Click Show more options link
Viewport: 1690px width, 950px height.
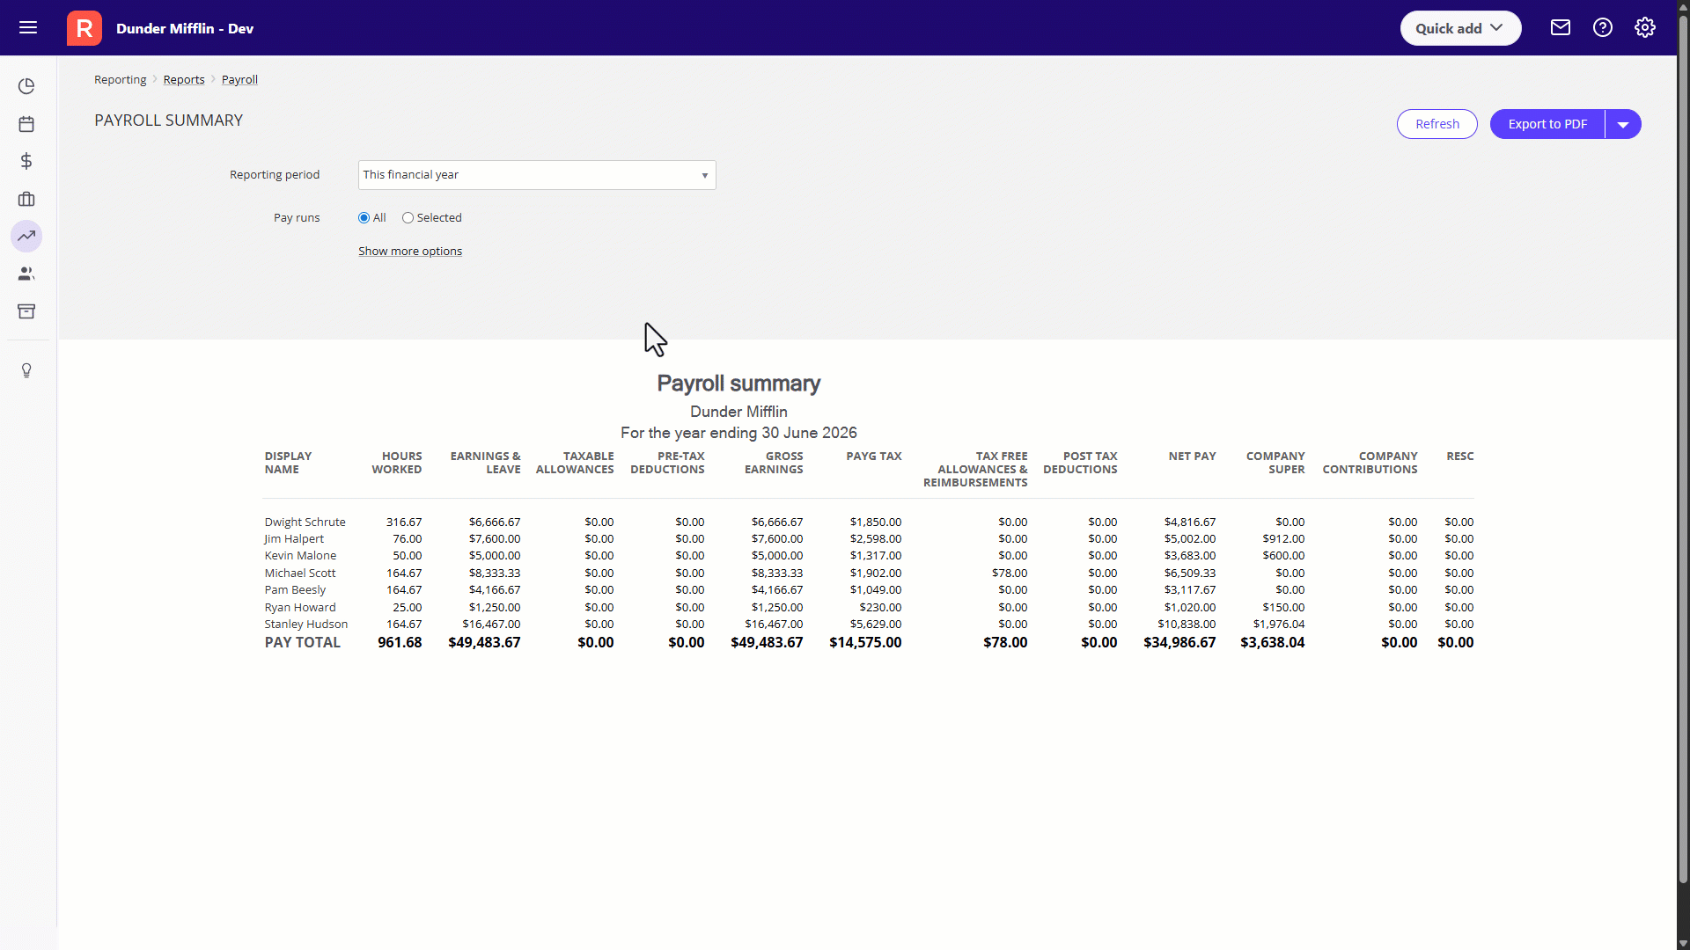(410, 251)
